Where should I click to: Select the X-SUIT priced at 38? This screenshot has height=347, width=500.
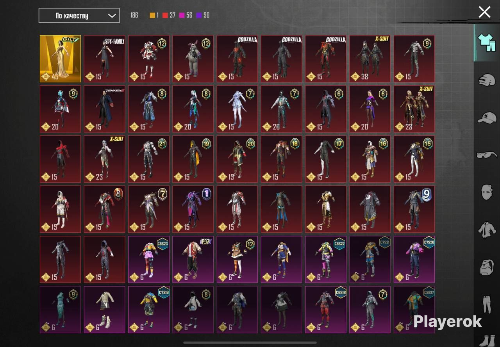[370, 59]
